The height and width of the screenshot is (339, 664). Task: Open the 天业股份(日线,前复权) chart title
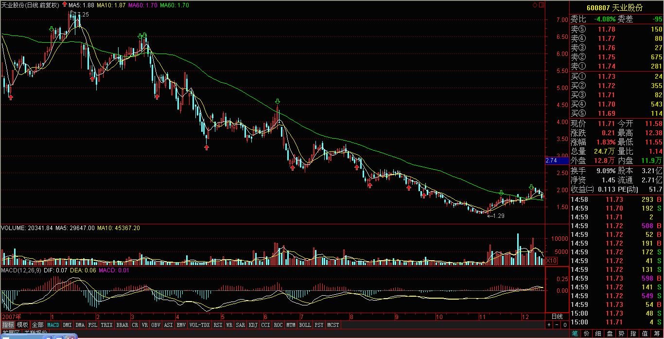[x=30, y=5]
